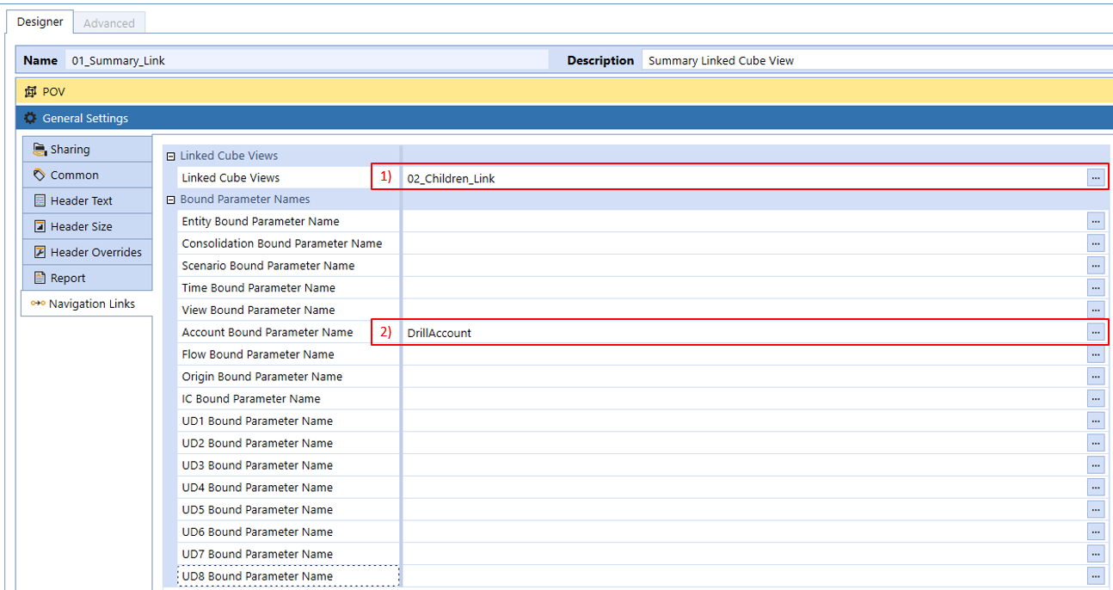Viewport: 1113px width, 590px height.
Task: Open the ellipsis for UD8 Bound Parameter Name
Action: point(1095,575)
